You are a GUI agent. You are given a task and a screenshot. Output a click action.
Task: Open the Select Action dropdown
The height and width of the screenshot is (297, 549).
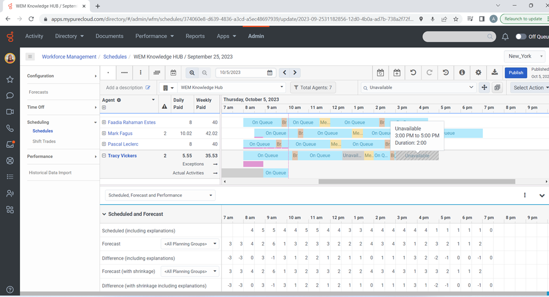tap(530, 88)
